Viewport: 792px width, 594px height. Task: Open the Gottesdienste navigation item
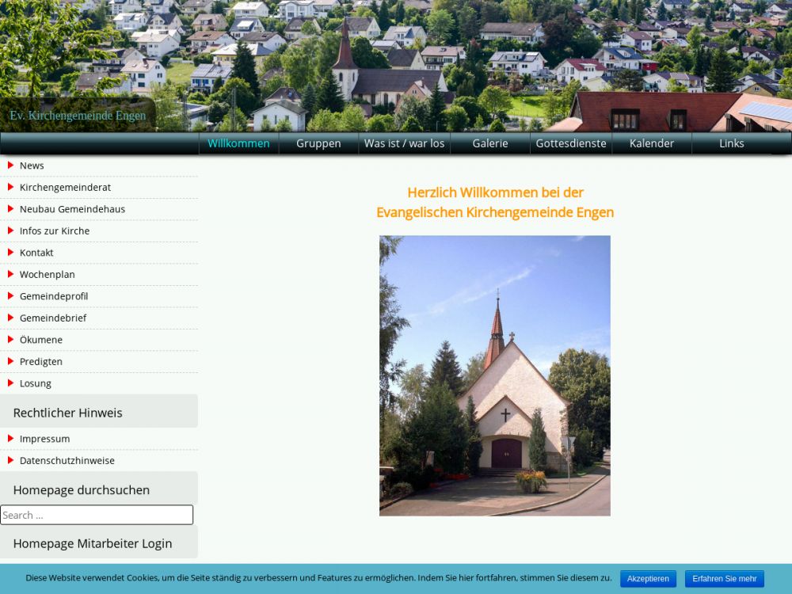tap(571, 143)
